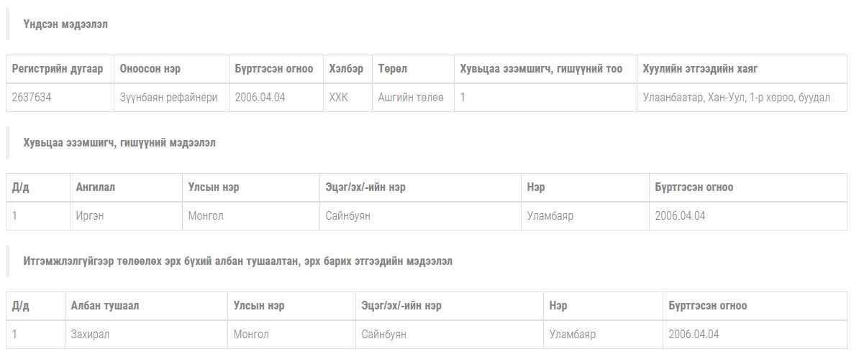Click 'Хувьцаа эзэмшигч, гишүүний мэдээлэл' heading
Image resolution: width=859 pixels, height=359 pixels.
click(119, 143)
